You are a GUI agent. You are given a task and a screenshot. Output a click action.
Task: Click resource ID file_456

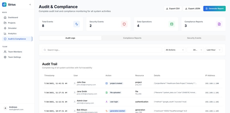[138, 94]
